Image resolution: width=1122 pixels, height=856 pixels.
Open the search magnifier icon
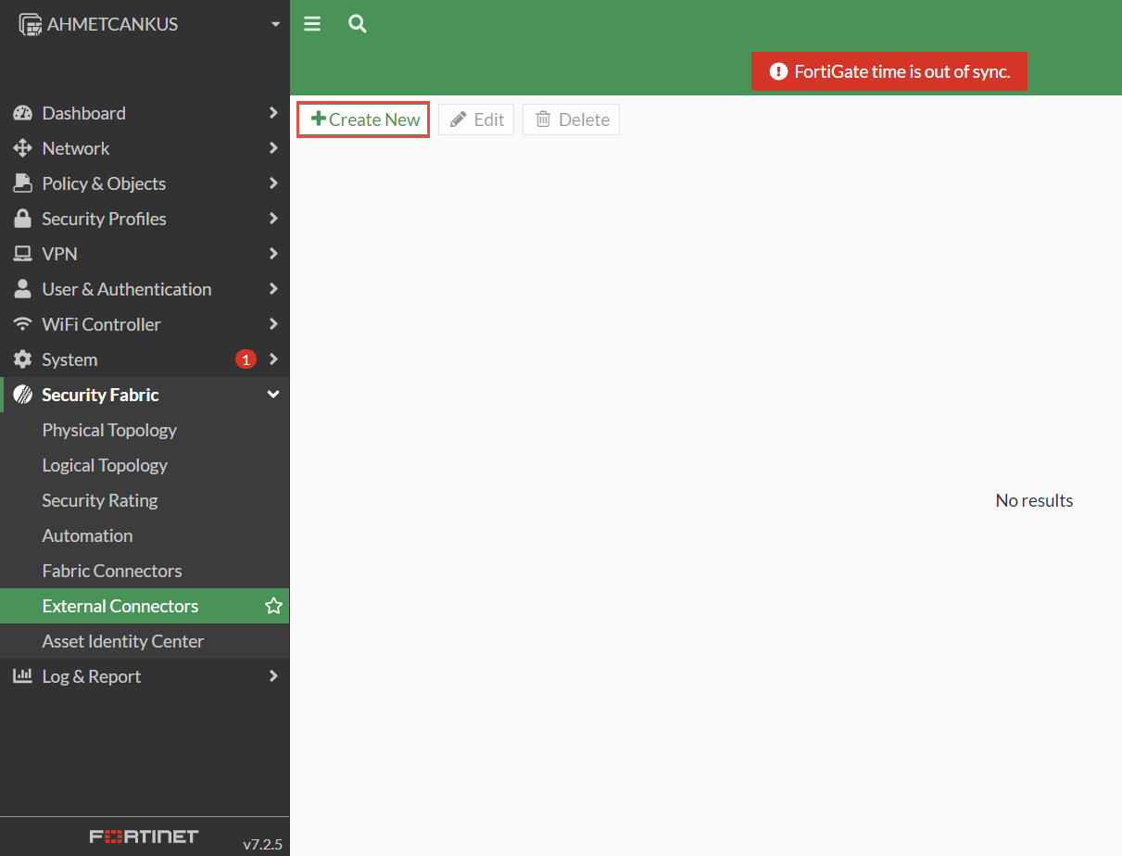click(x=358, y=24)
